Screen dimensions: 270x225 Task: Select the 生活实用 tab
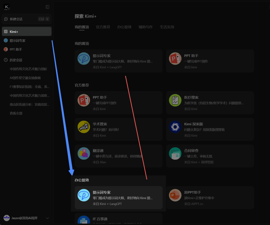[167, 27]
